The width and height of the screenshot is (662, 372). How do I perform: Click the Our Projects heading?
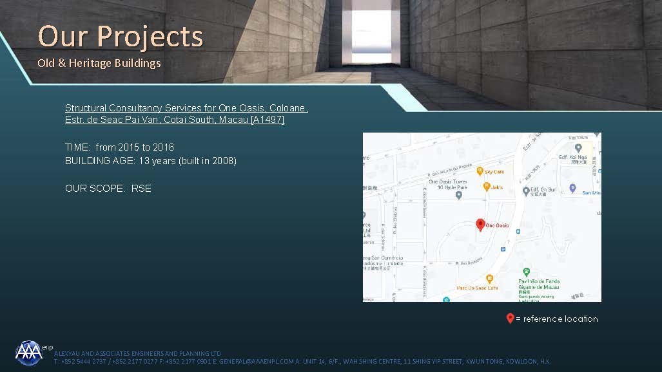[x=121, y=37]
